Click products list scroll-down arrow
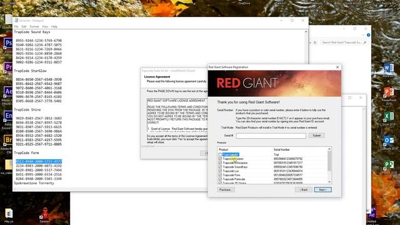400x225 pixels. pyautogui.click(x=329, y=182)
